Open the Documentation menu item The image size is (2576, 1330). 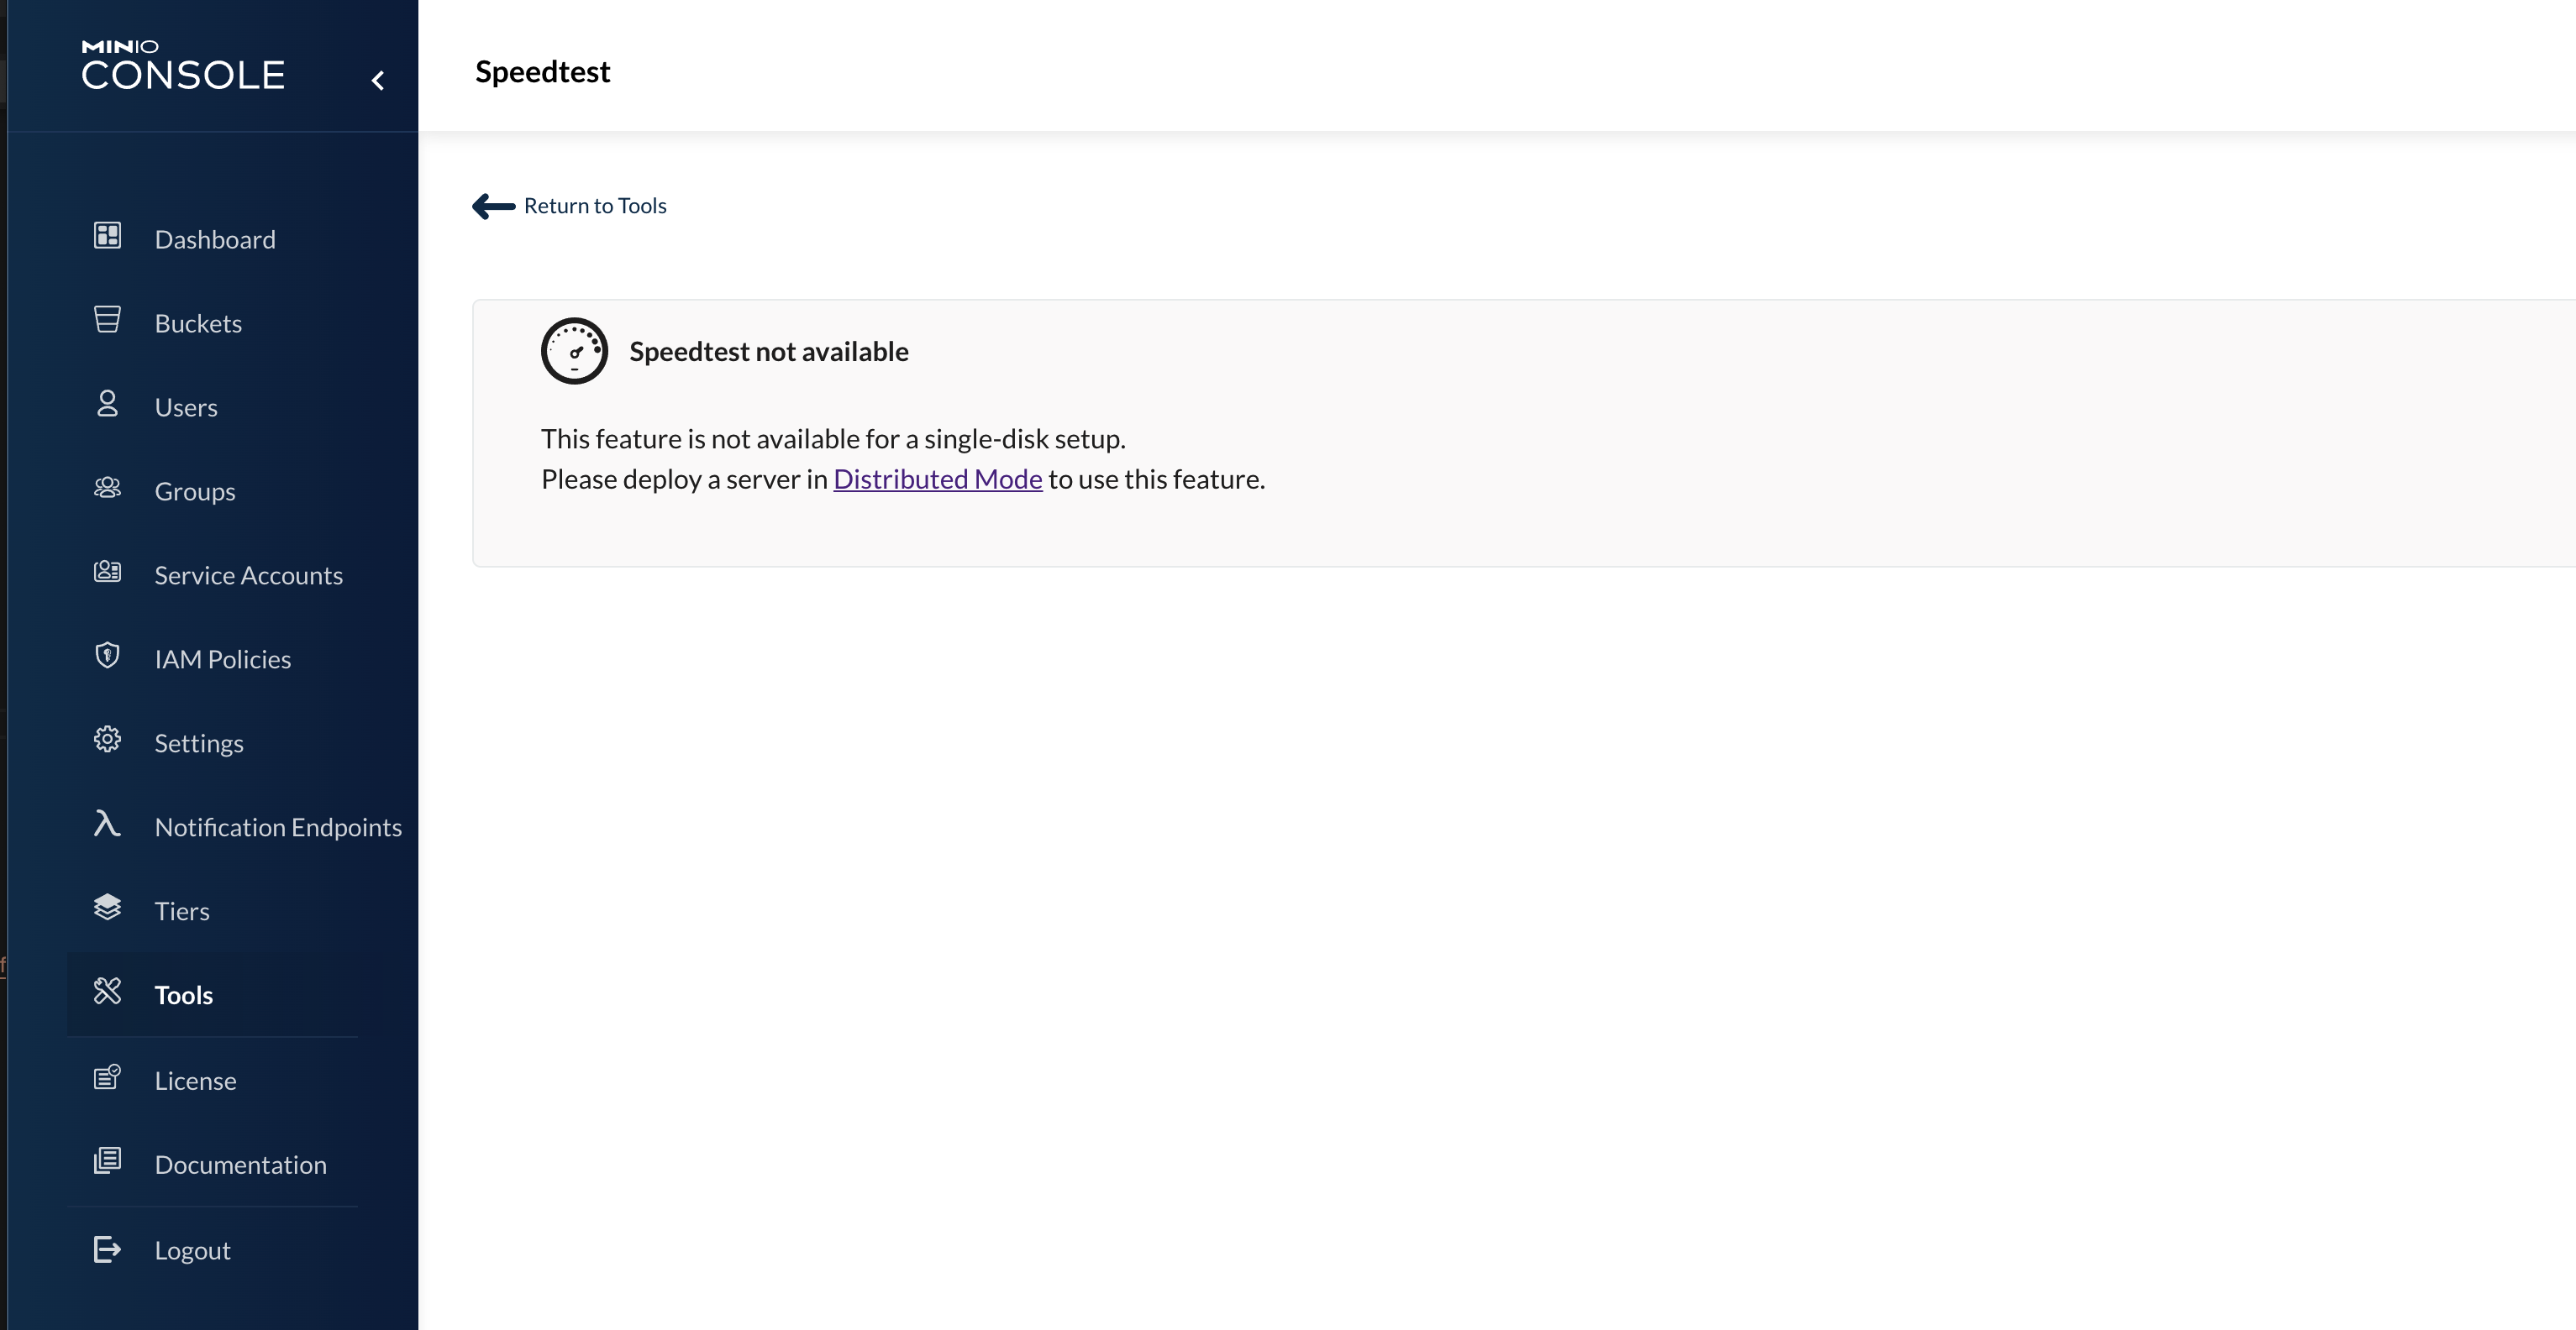pos(240,1165)
